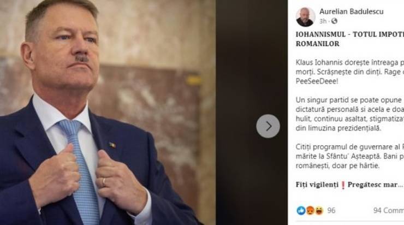
Task: Click the man's photo on the left
Action: [x=108, y=112]
